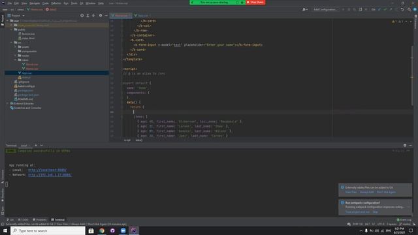The height and width of the screenshot is (235, 418).
Task: Open the Git tool window tab
Action: [10, 220]
